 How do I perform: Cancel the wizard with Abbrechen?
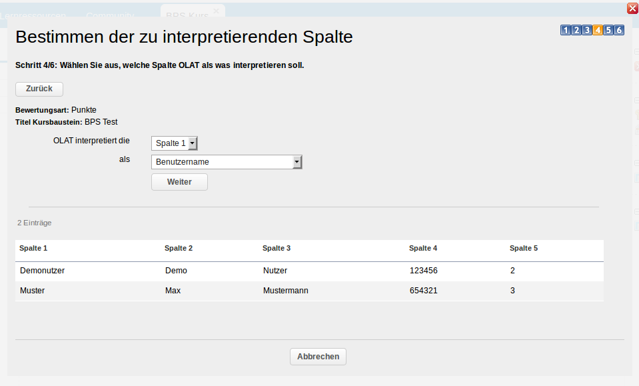pos(318,356)
